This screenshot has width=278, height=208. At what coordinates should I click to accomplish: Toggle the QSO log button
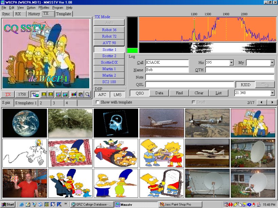[140, 93]
